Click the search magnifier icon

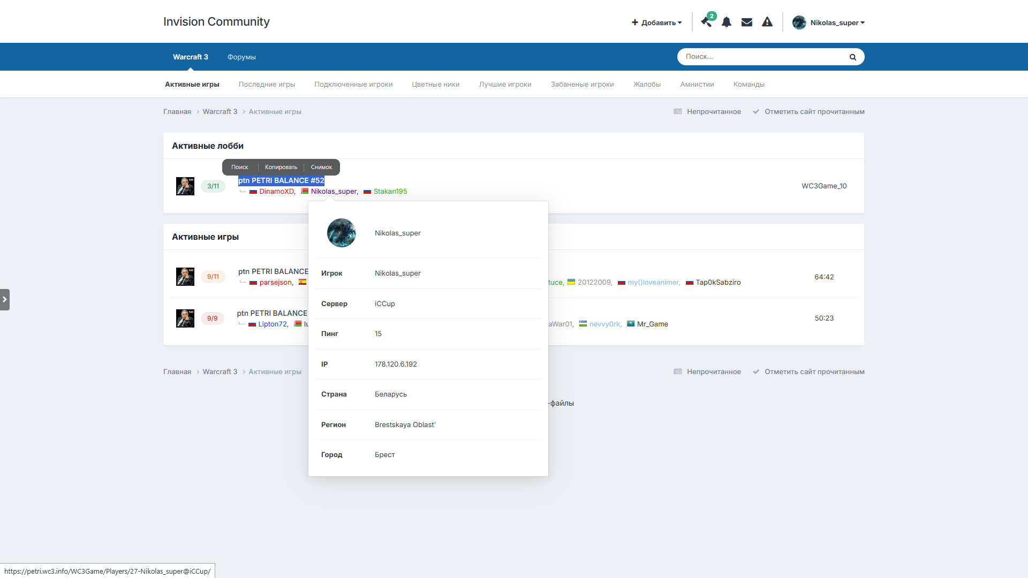click(853, 57)
